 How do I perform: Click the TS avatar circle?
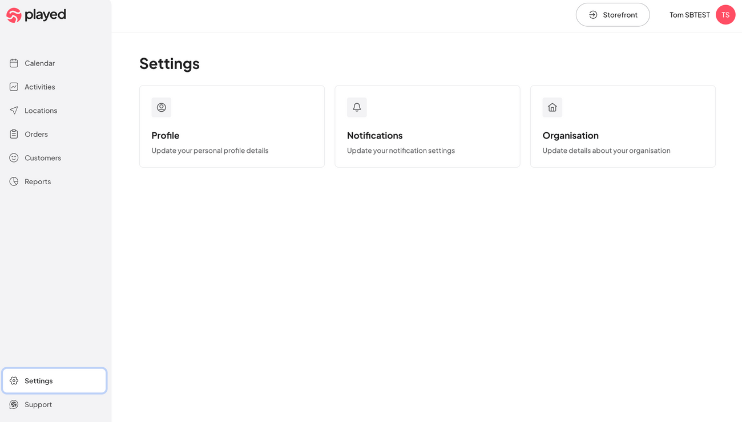(x=725, y=14)
